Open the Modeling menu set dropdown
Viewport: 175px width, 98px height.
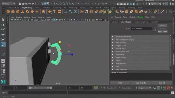(8, 4)
